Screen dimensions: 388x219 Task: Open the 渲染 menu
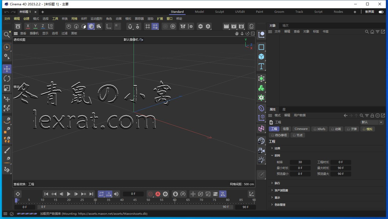(150, 19)
